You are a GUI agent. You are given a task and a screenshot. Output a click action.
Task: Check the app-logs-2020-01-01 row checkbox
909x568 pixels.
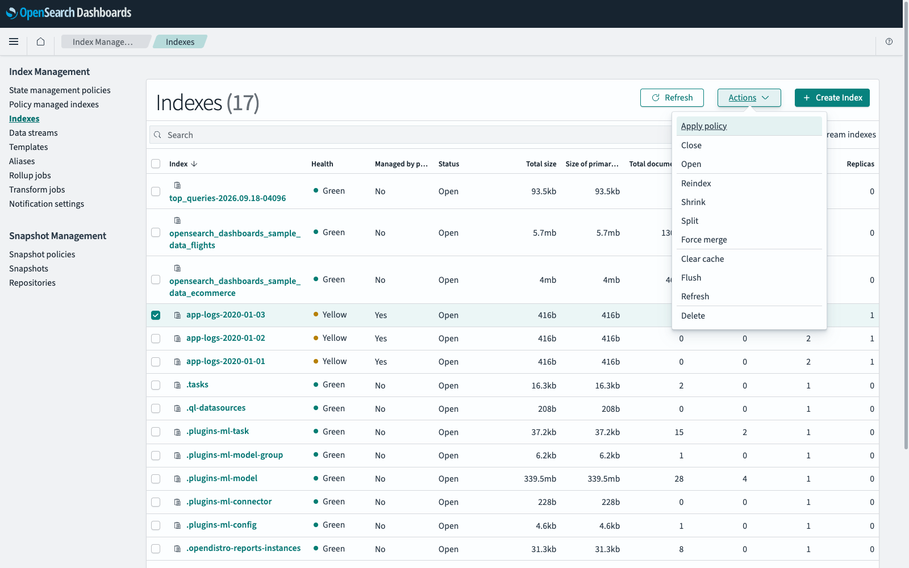(x=156, y=362)
